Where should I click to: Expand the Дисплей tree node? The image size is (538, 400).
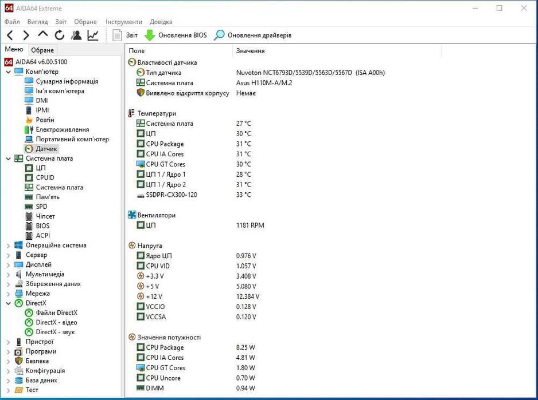pyautogui.click(x=9, y=265)
